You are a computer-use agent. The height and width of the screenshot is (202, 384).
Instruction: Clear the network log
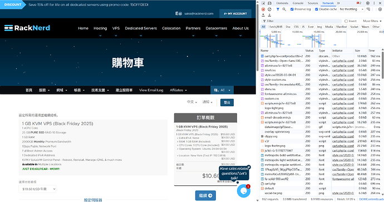coord(269,9)
